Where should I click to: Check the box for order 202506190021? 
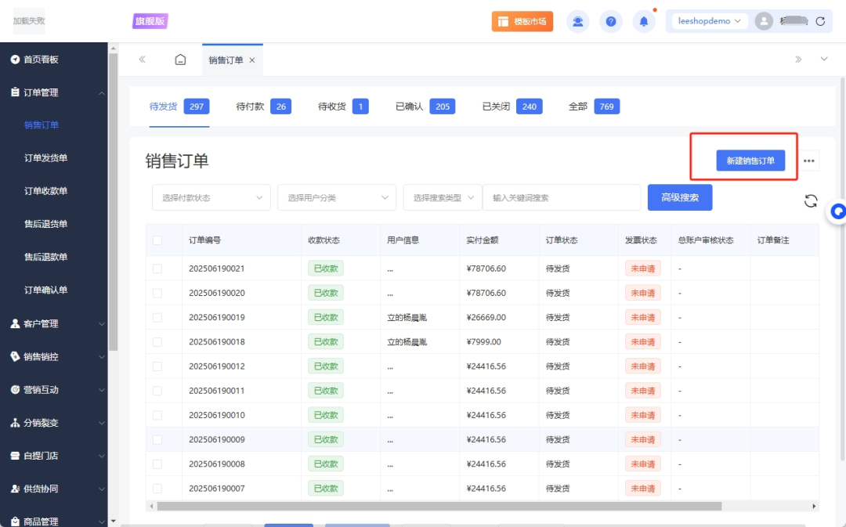(157, 269)
